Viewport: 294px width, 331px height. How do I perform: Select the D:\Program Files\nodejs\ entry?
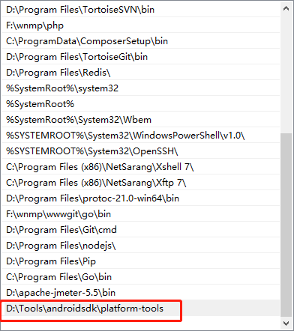coord(140,246)
